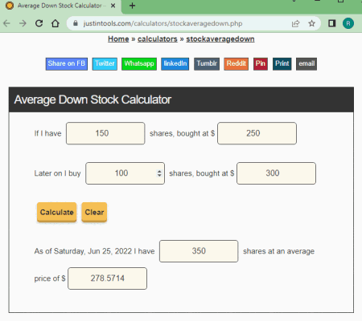Close the Average Down Stock Calculator tab
The image size is (362, 321).
coord(113,6)
